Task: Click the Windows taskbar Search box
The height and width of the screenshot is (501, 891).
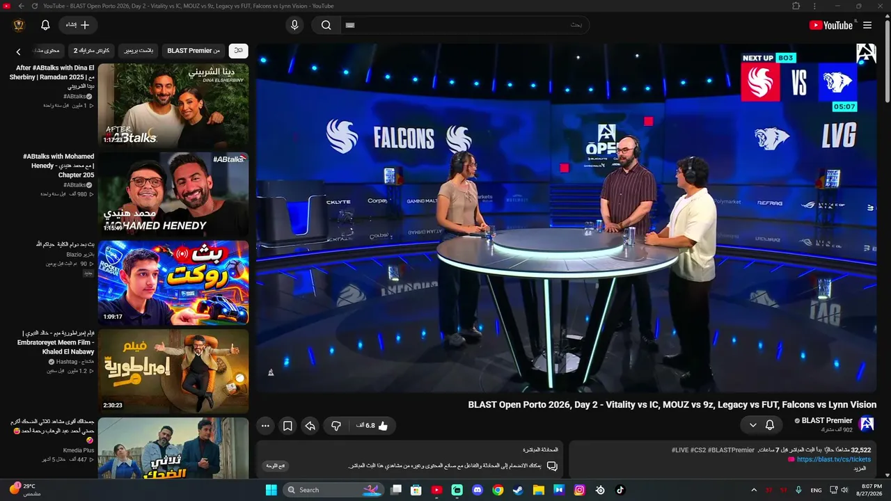Action: click(334, 490)
